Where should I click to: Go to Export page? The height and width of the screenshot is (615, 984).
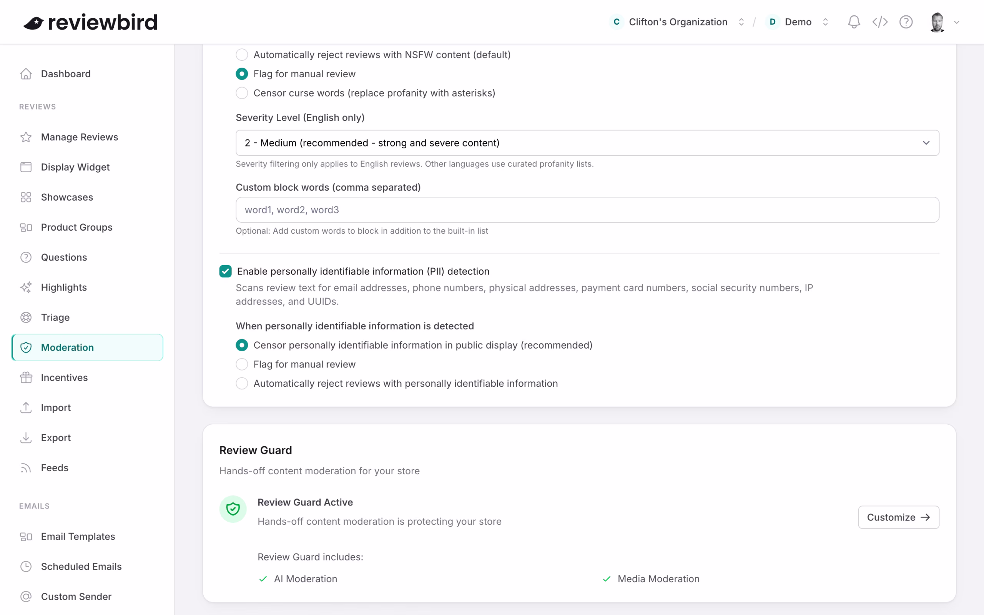[x=87, y=438]
